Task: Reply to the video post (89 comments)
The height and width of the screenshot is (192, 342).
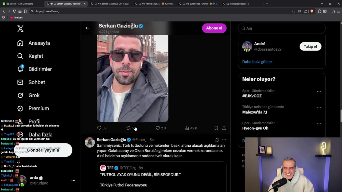Action: 102,128
